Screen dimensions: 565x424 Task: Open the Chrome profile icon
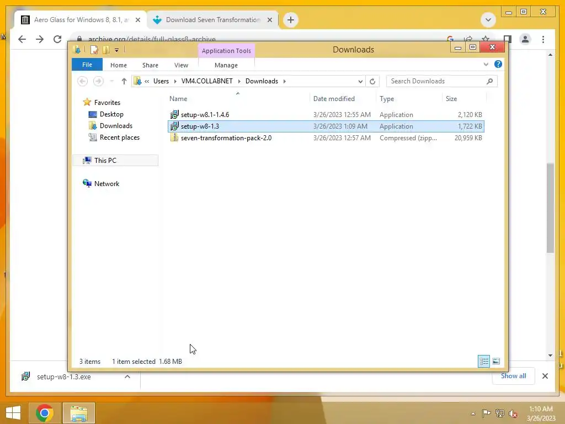pyautogui.click(x=525, y=39)
